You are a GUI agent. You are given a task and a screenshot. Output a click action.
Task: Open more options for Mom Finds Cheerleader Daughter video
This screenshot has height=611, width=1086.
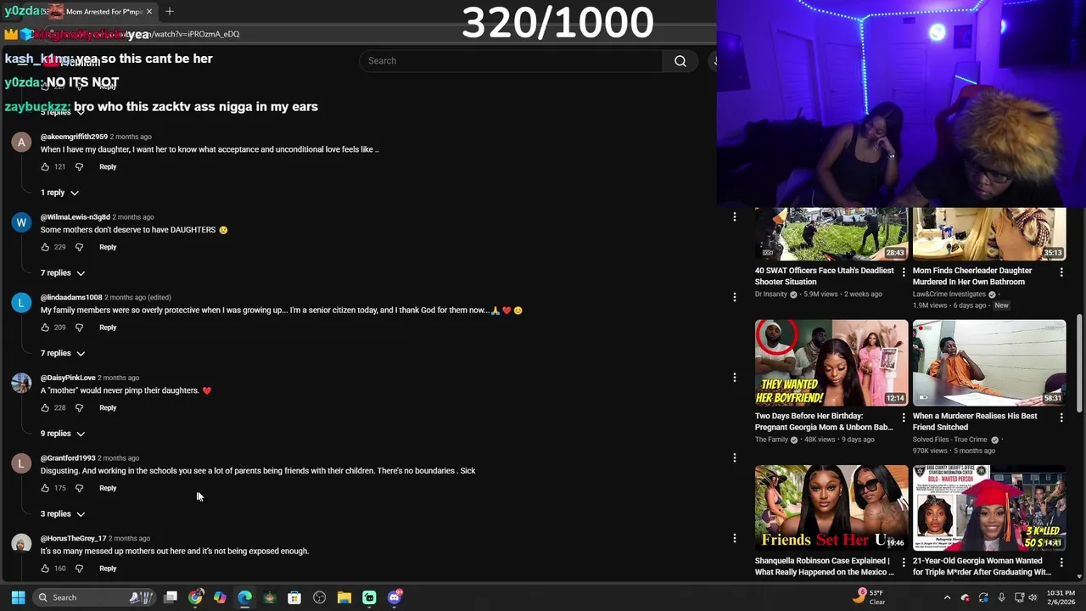tap(1061, 272)
